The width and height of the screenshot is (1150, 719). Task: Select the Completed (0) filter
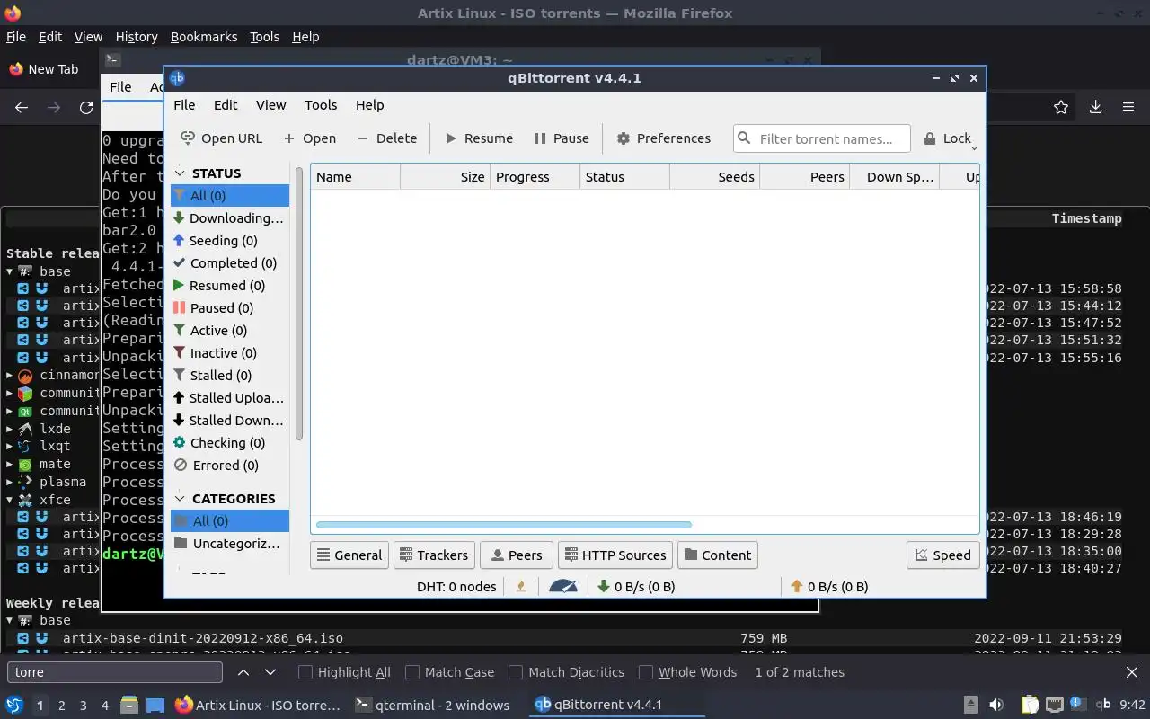(x=230, y=263)
